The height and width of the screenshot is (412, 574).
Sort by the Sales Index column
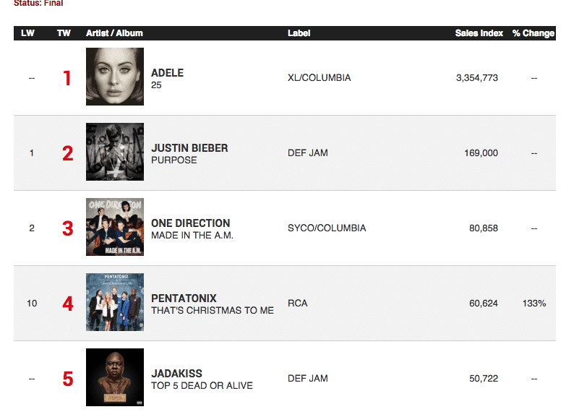(479, 33)
